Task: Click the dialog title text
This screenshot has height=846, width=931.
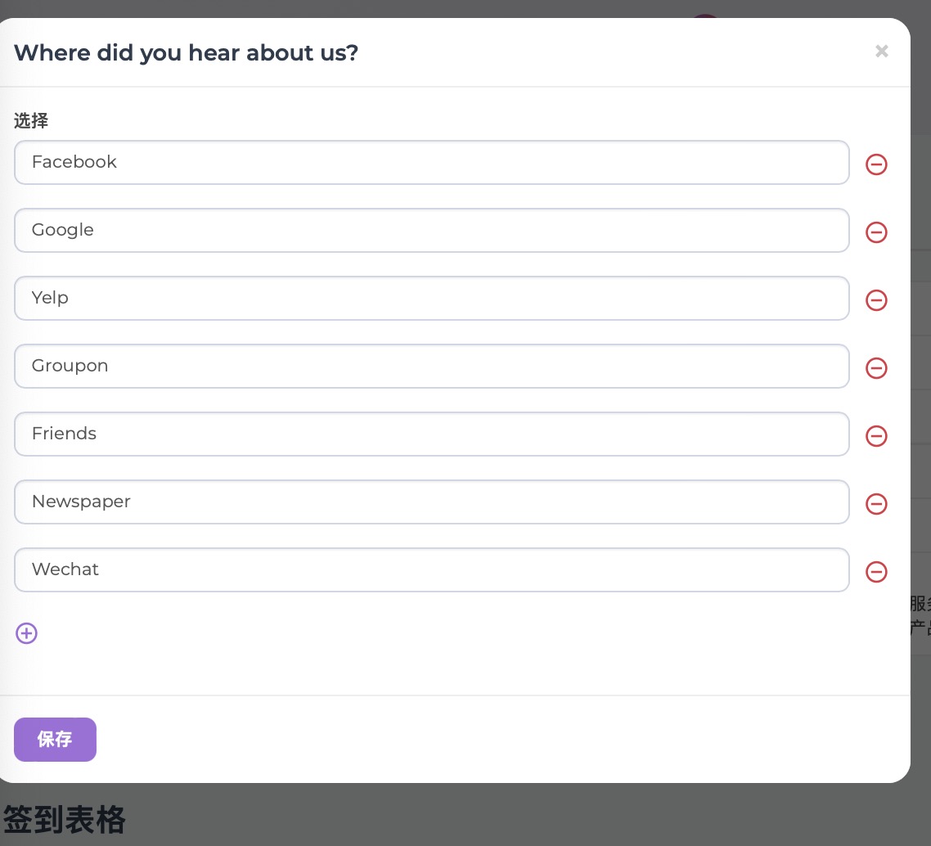Action: (x=186, y=53)
